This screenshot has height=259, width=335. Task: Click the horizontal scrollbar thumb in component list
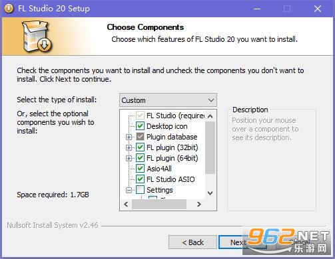159,204
